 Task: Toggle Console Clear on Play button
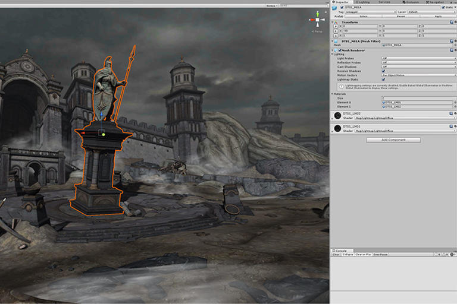click(364, 255)
